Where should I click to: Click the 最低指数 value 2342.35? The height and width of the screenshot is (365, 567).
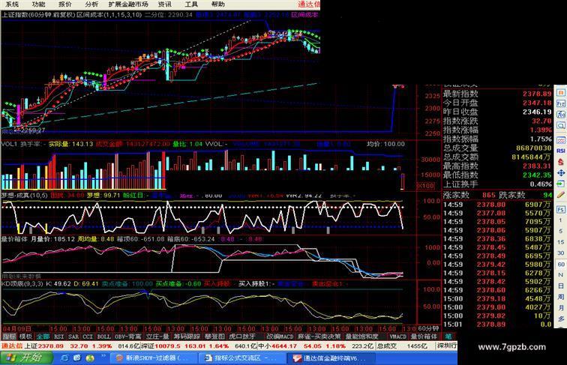click(537, 175)
